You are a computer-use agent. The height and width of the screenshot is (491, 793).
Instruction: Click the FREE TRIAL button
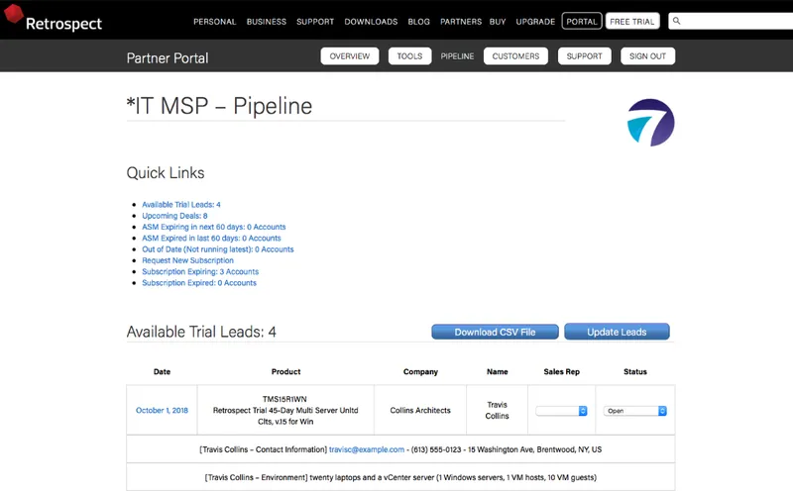632,21
